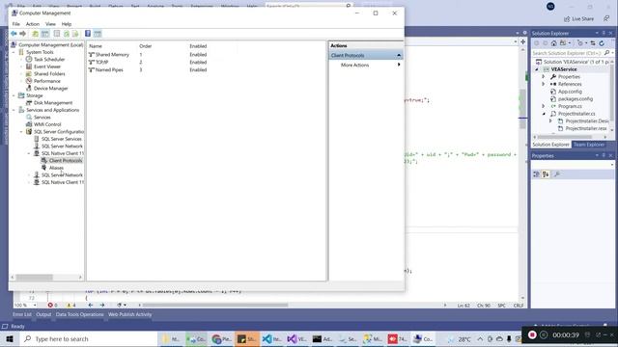Open the Windows Start menu
The width and height of the screenshot is (618, 347).
(x=10, y=338)
